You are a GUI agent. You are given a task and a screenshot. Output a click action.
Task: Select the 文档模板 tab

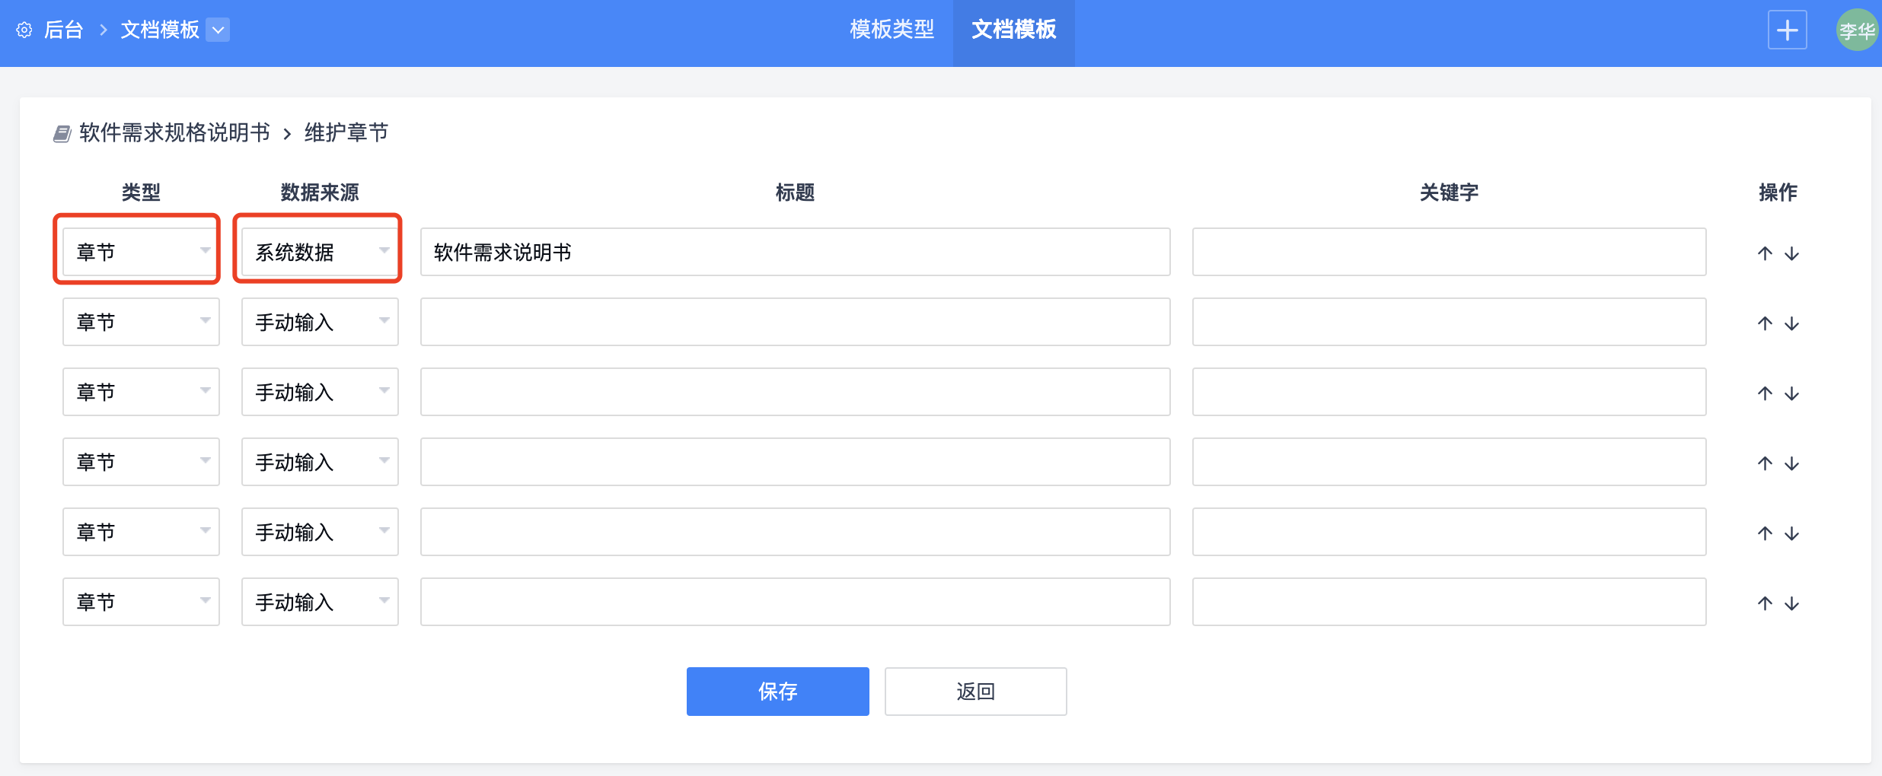(x=1013, y=30)
